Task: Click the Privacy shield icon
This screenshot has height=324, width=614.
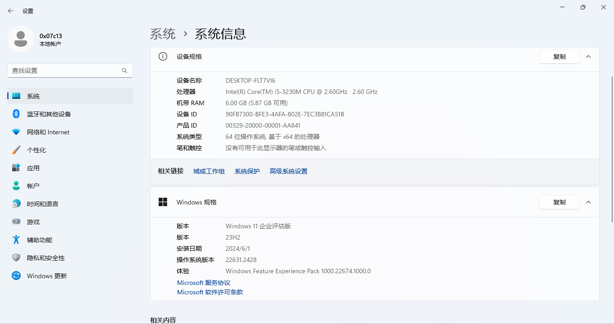Action: point(16,258)
